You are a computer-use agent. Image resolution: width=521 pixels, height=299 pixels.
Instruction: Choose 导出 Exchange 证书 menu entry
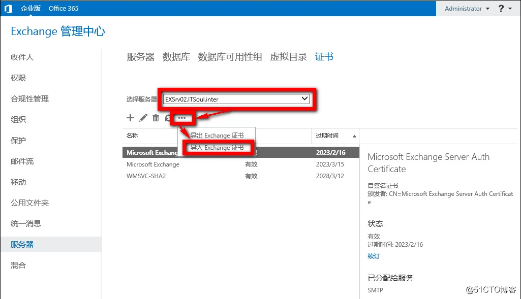(217, 136)
